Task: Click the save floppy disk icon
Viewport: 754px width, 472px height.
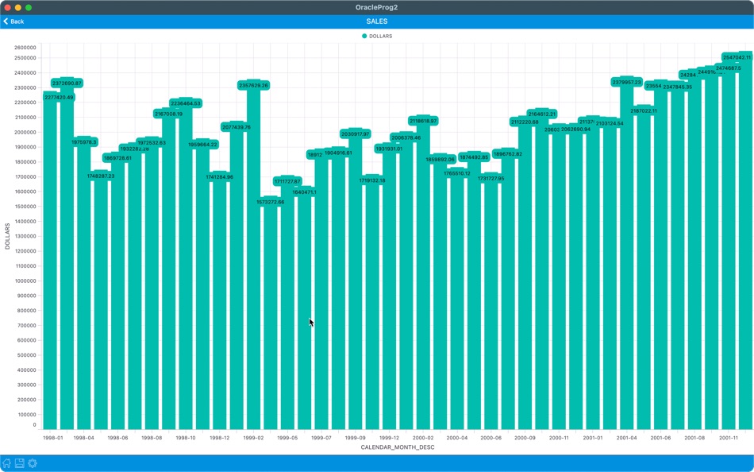Action: click(20, 463)
